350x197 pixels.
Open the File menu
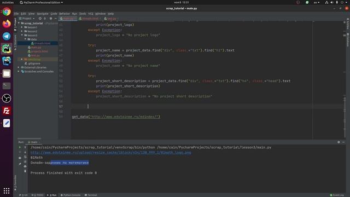[x=16, y=14]
